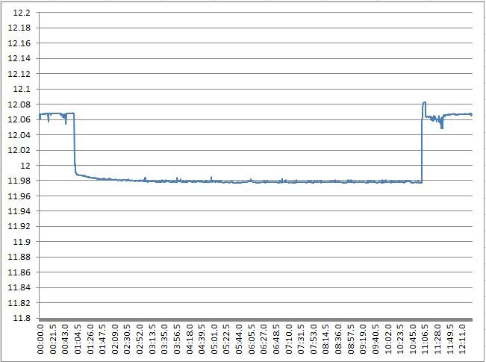This screenshot has height=362, width=486.
Task: Select the steep drop in the line near 01:04.5
Action: [75, 142]
